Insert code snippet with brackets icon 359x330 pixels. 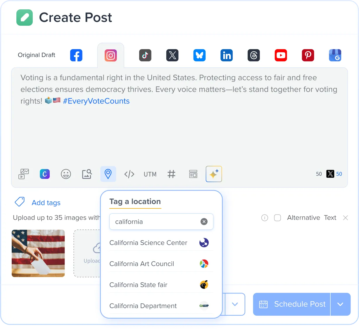[129, 174]
